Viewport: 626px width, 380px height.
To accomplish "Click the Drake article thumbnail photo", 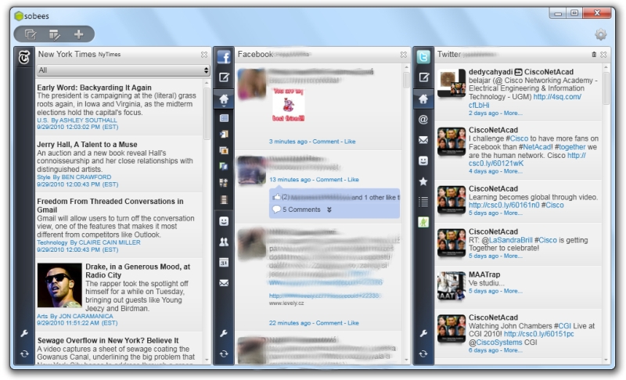I will [x=59, y=285].
